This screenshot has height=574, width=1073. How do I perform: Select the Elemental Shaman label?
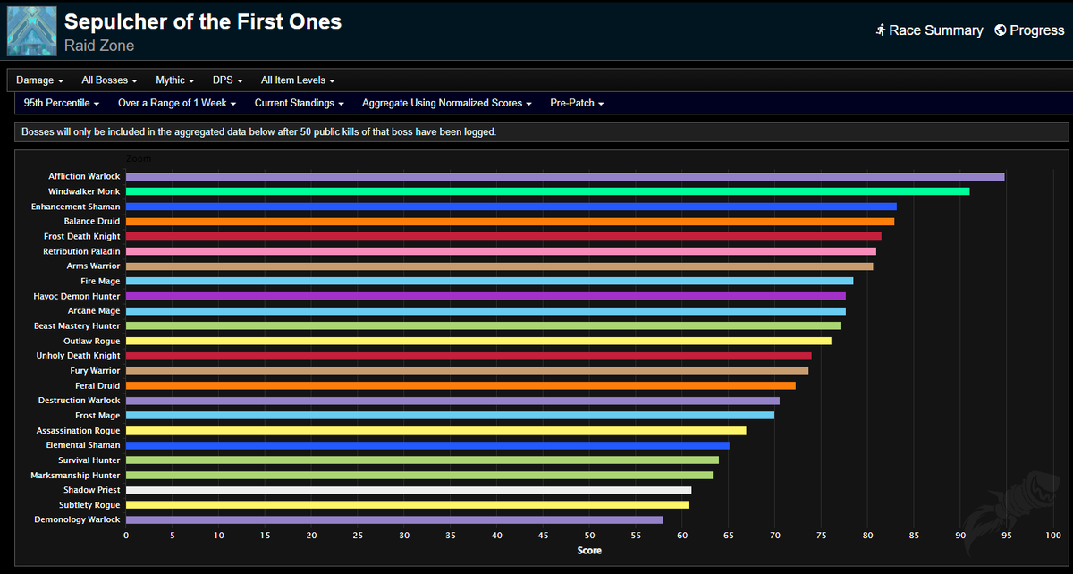(x=83, y=445)
